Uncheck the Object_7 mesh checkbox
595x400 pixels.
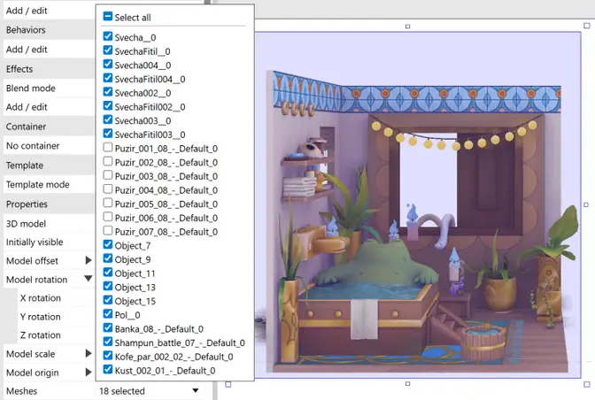(108, 244)
